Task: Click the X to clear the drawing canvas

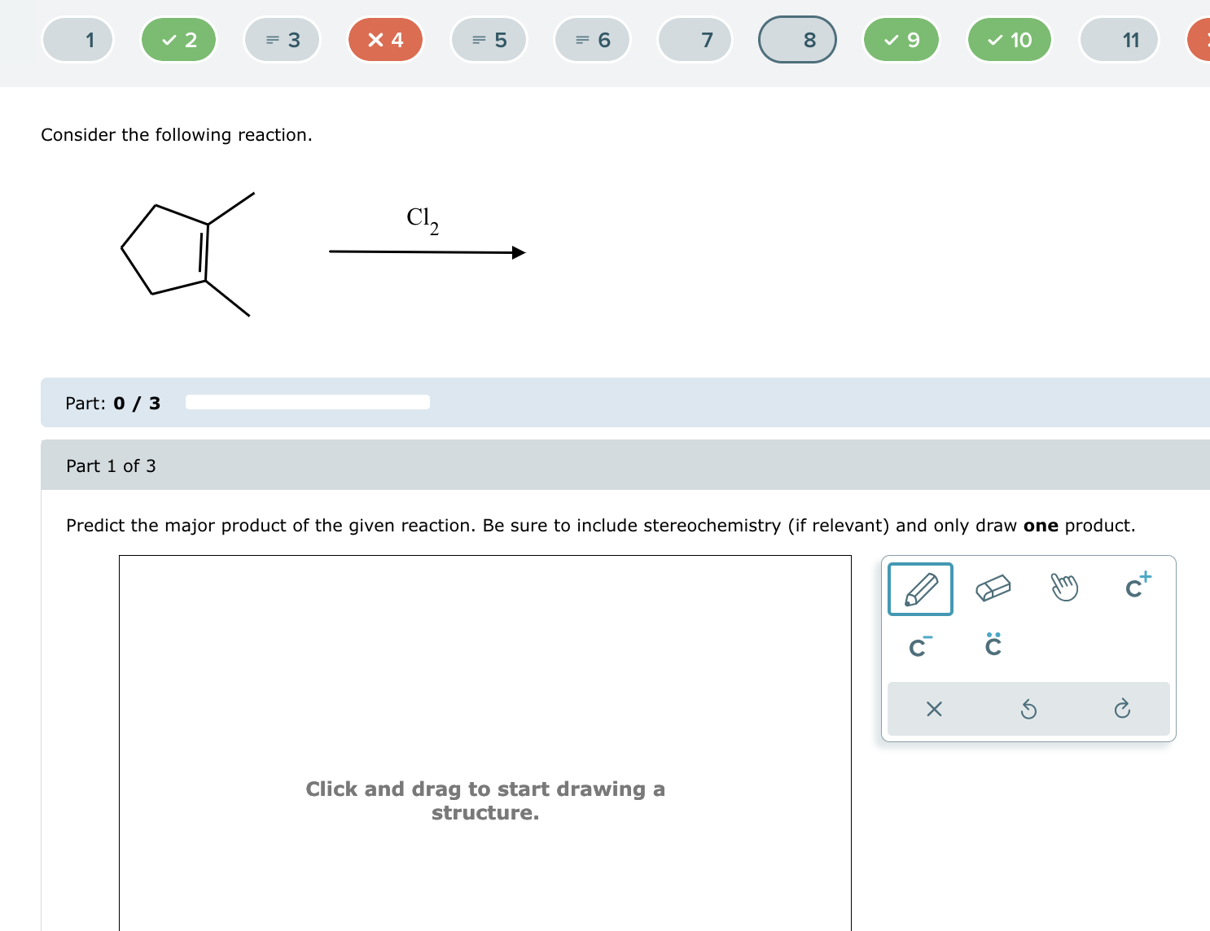Action: 933,709
